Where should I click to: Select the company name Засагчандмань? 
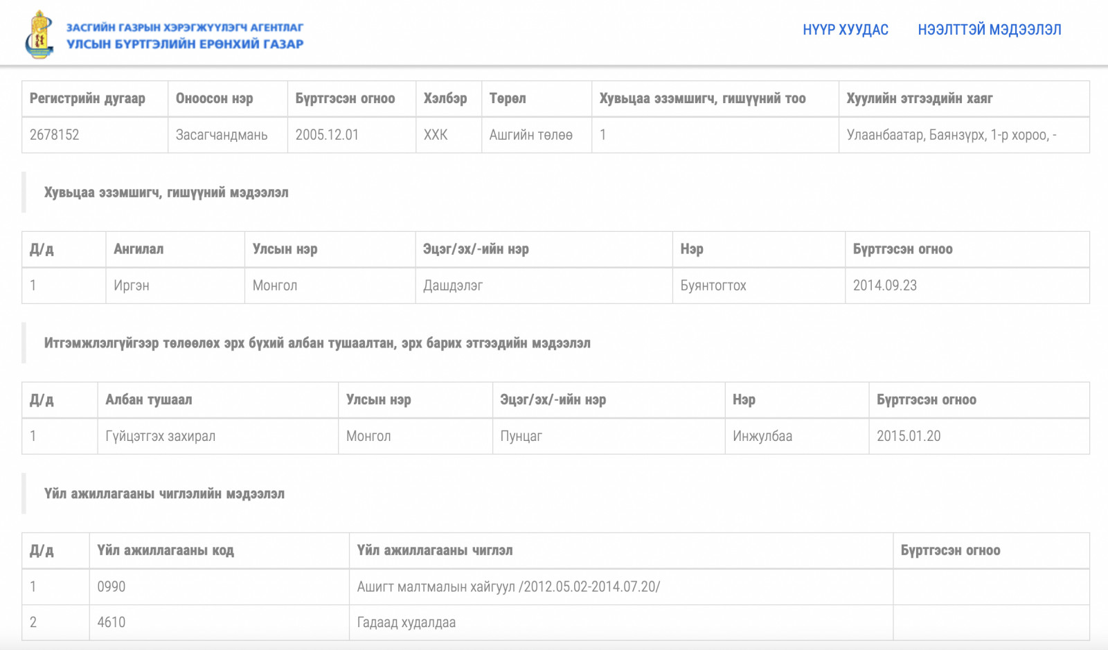click(x=222, y=134)
